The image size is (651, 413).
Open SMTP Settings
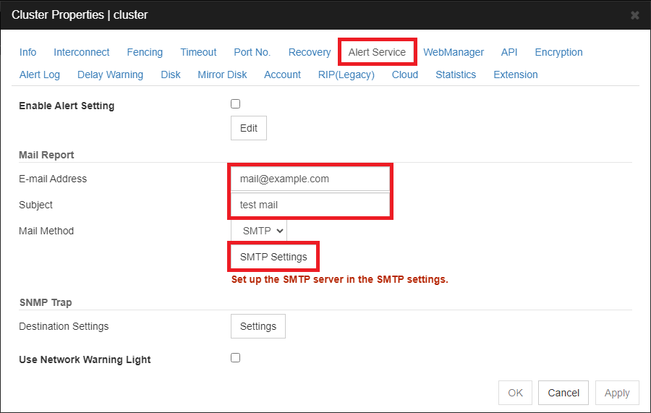pyautogui.click(x=273, y=257)
